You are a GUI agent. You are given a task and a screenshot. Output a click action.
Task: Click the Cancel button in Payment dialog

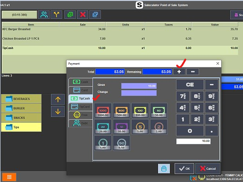[x=208, y=169]
